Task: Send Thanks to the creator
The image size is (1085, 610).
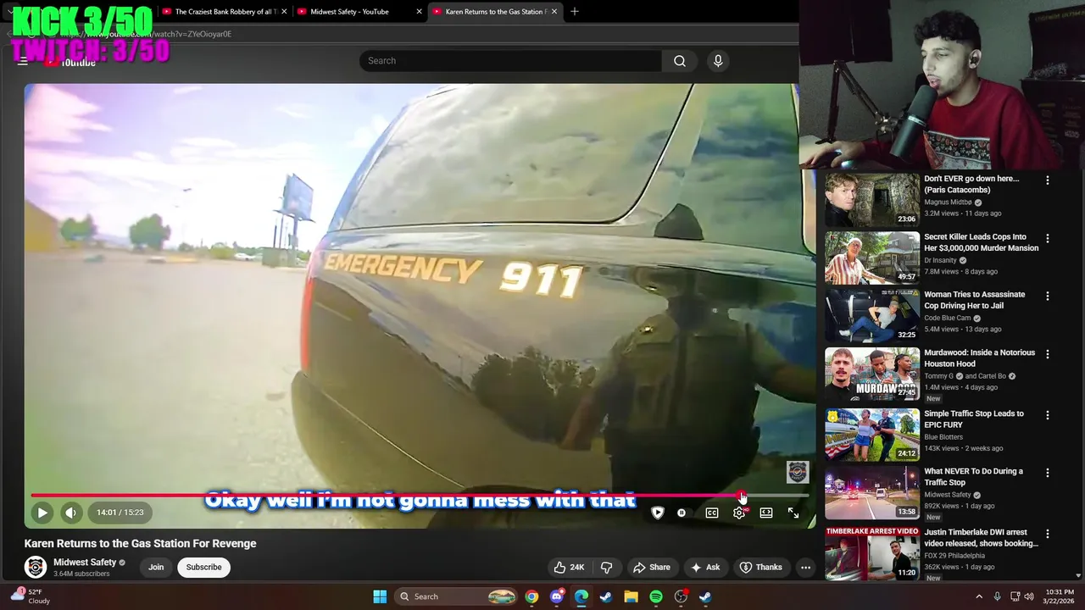Action: [760, 568]
